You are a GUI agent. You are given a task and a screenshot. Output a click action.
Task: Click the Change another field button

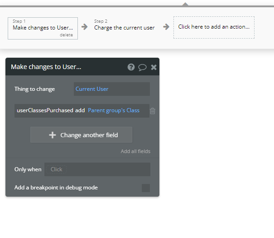click(x=81, y=135)
